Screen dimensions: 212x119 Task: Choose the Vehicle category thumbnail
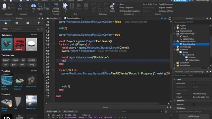pyautogui.click(x=19, y=44)
